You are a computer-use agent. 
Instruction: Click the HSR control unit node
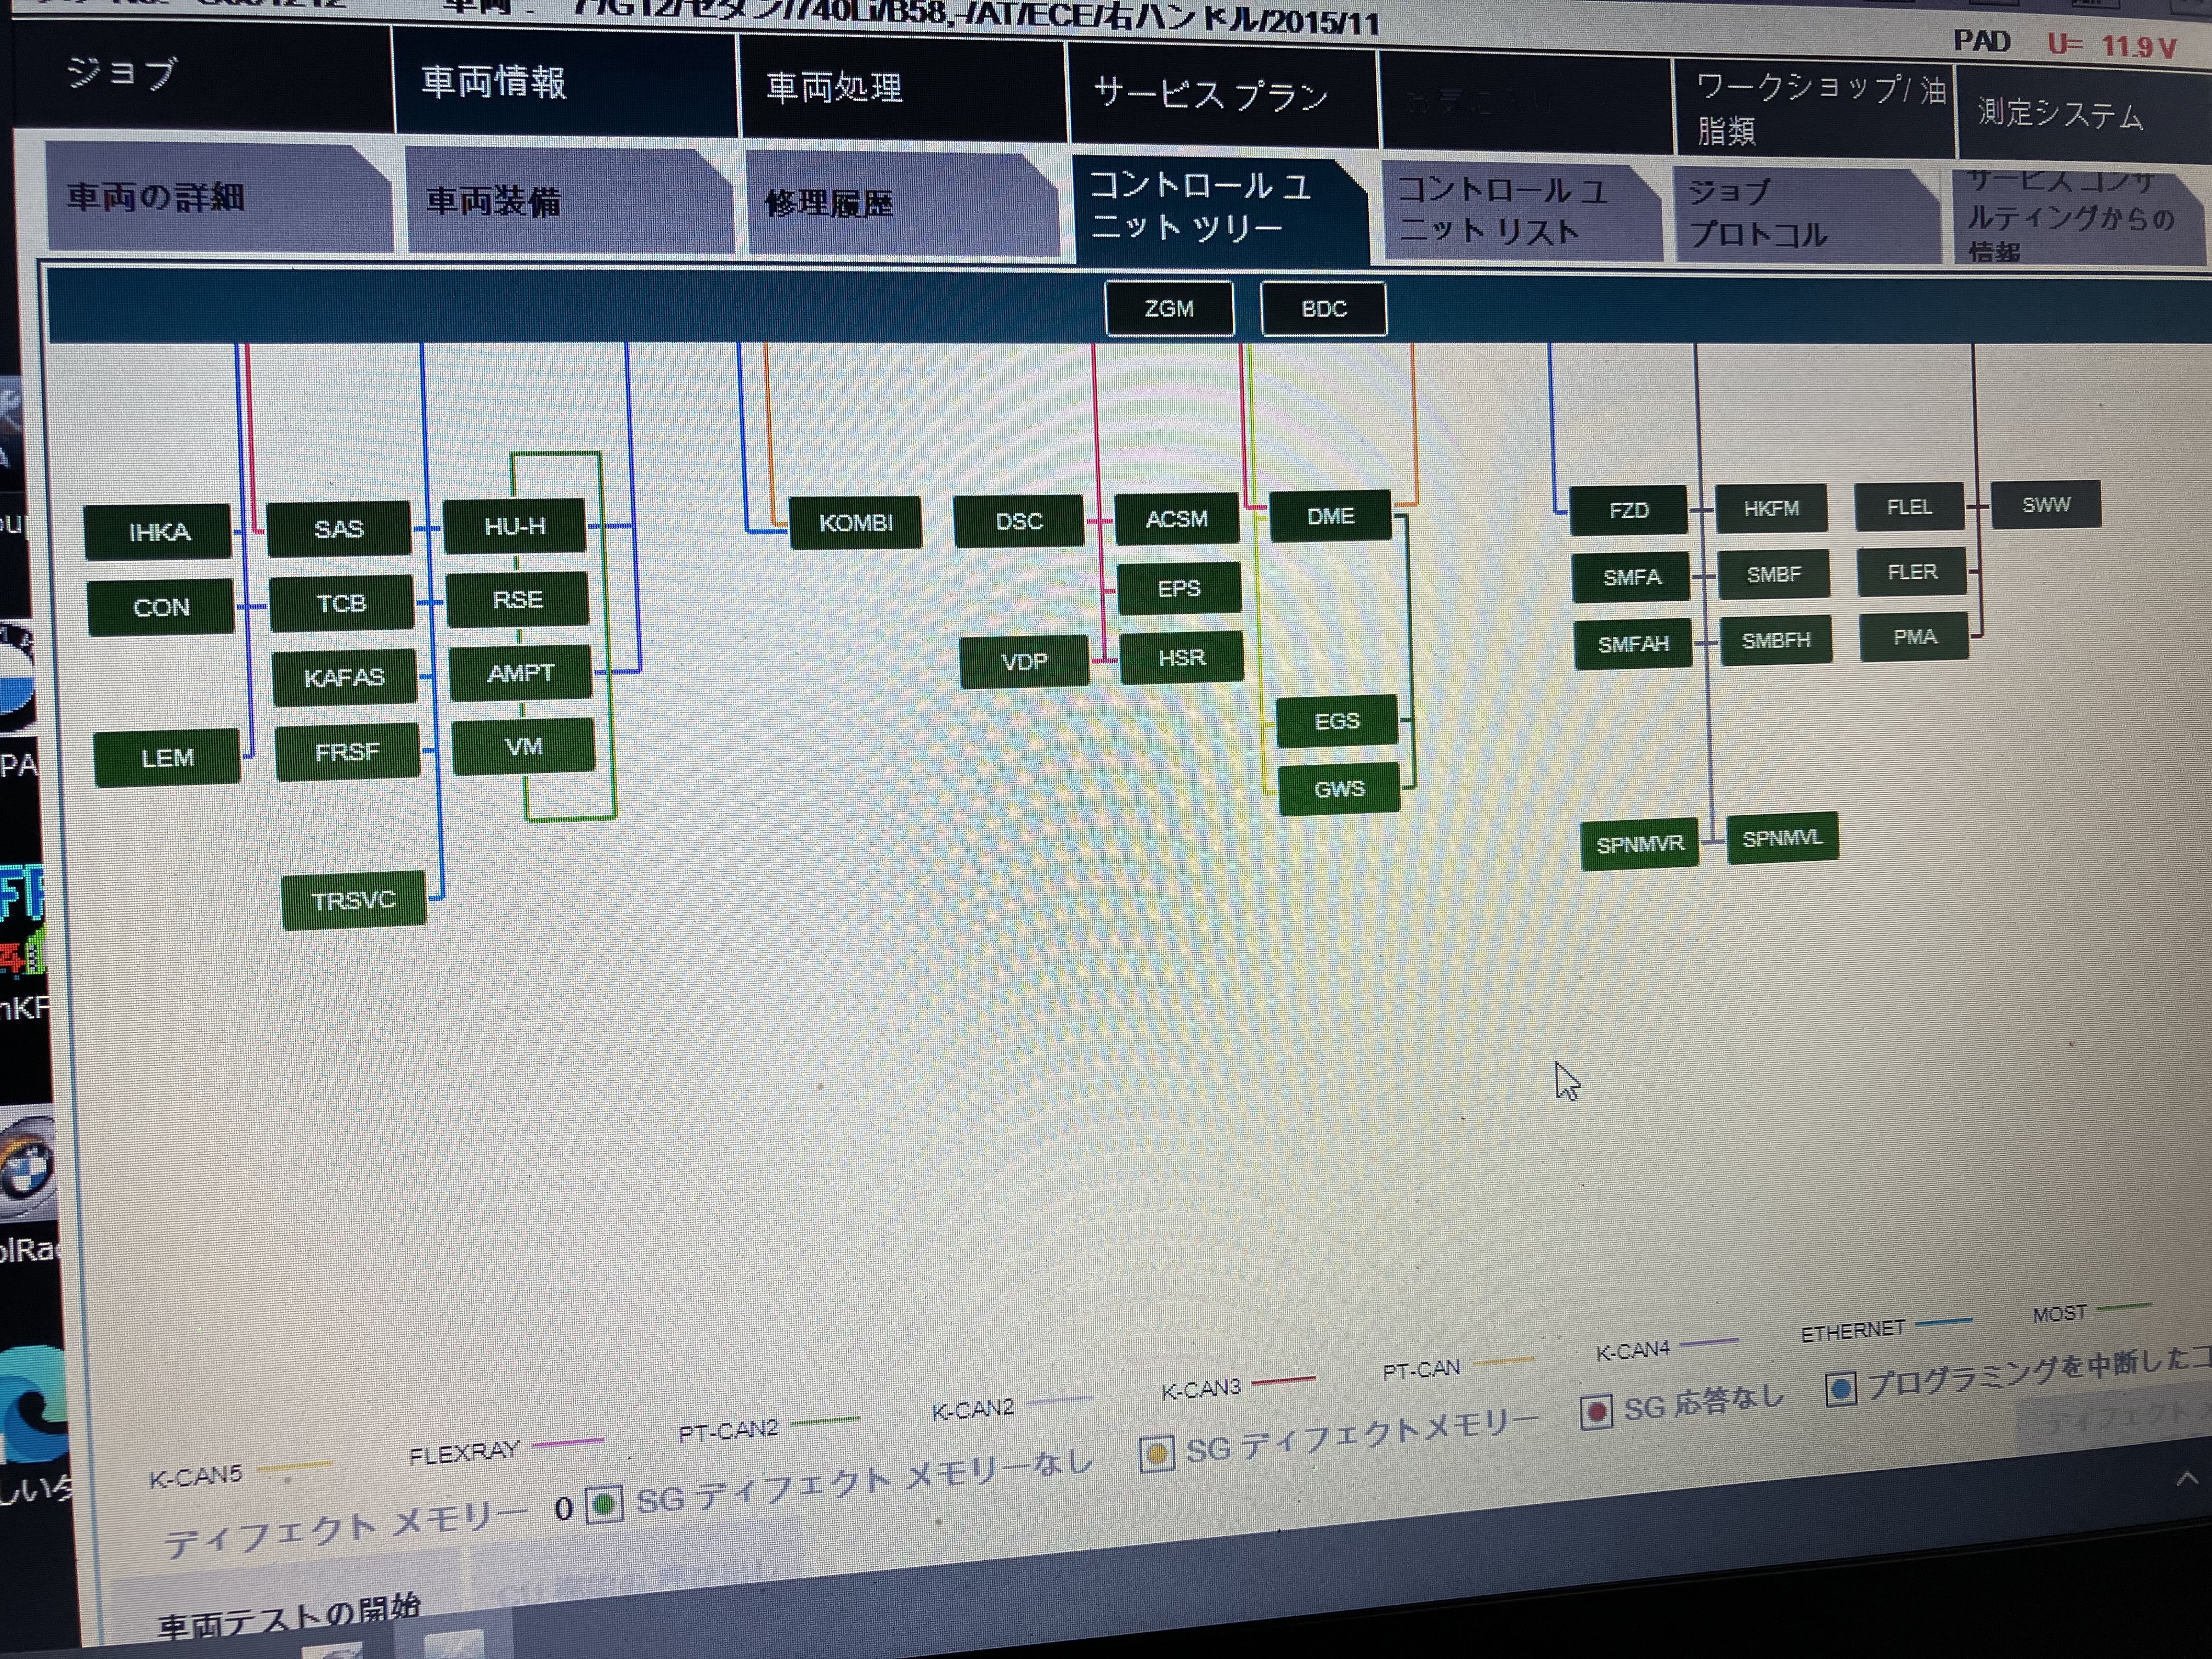1182,658
